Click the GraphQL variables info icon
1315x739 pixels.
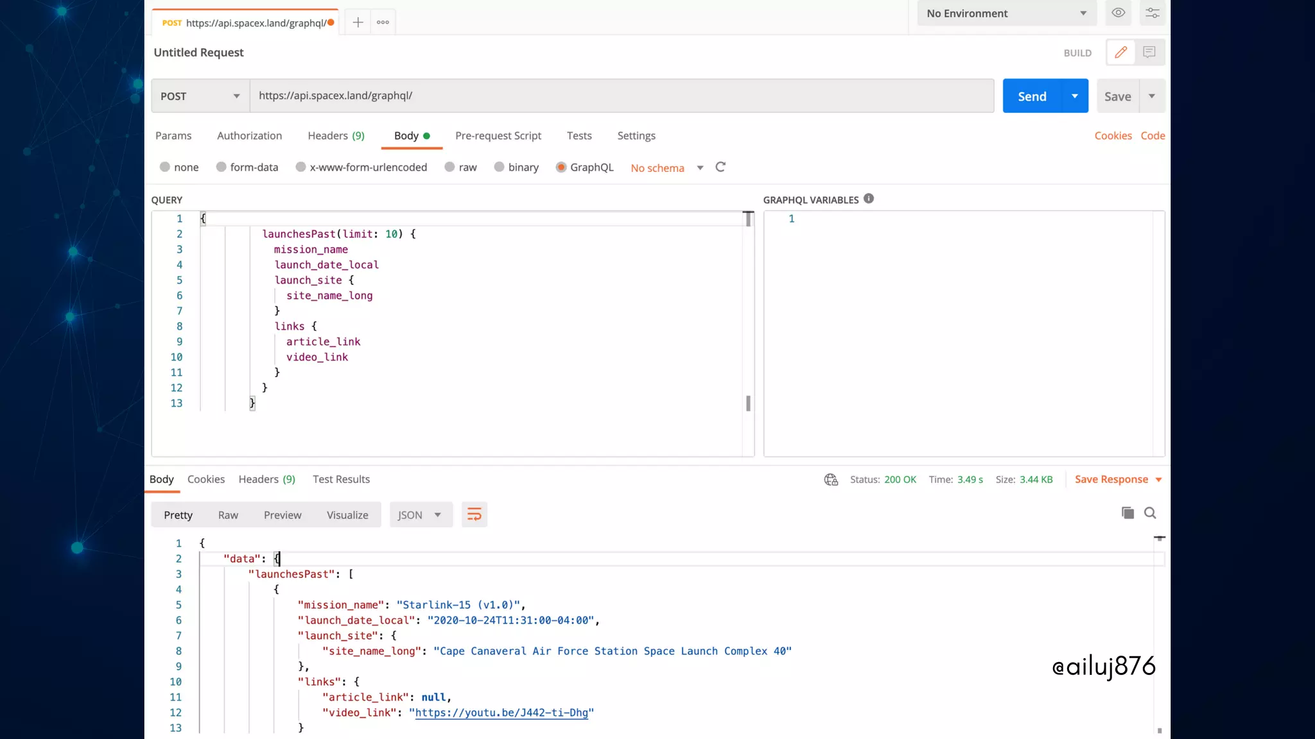click(x=869, y=199)
